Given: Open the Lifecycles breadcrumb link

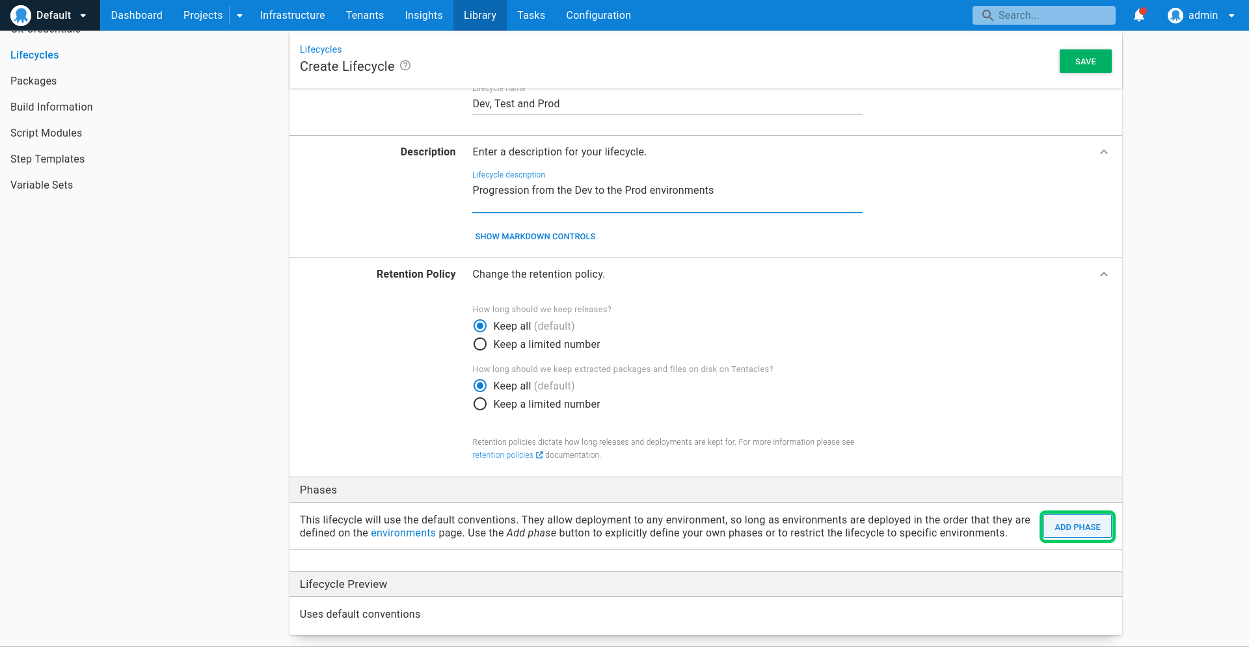Looking at the screenshot, I should 321,49.
